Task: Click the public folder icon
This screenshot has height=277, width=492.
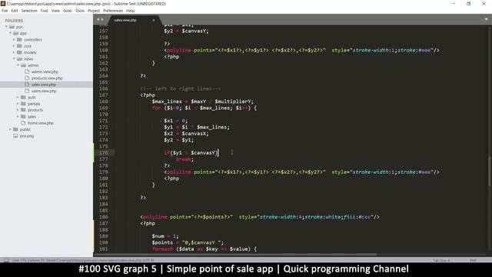Action: (x=15, y=129)
